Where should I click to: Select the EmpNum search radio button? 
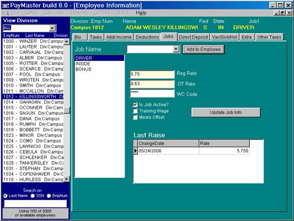click(x=49, y=196)
